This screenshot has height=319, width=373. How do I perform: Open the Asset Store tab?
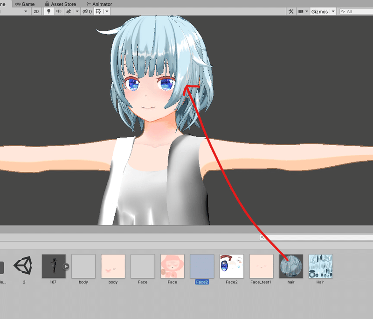(x=61, y=4)
